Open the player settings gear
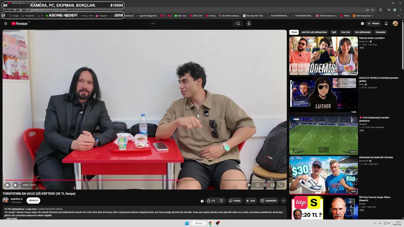 click(265, 185)
